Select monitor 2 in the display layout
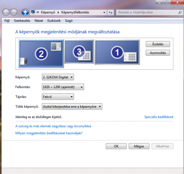Screen dimensions: 184x174 [41, 54]
